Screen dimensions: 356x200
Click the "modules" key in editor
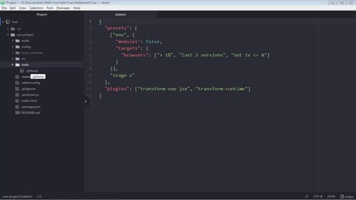pos(128,42)
